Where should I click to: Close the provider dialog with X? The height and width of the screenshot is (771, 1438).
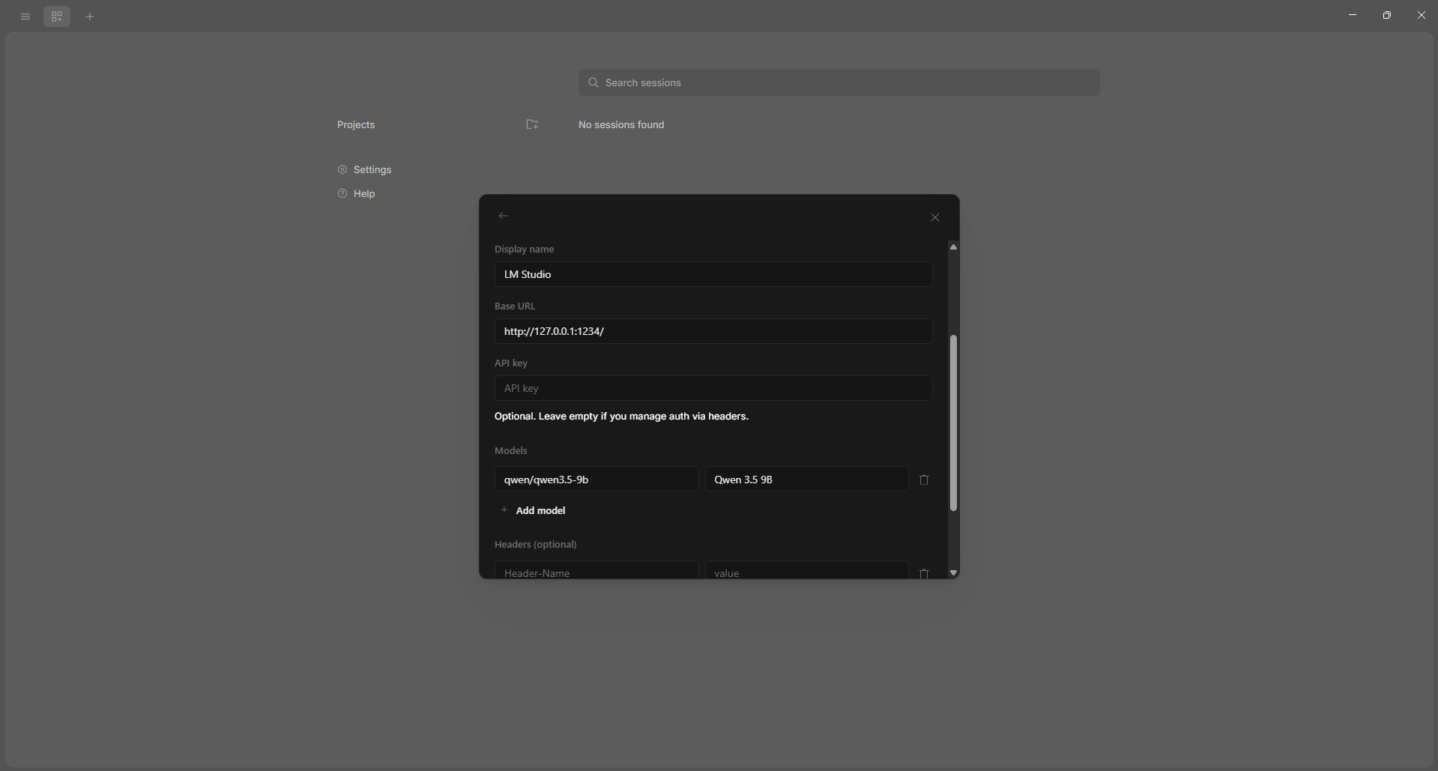(935, 217)
